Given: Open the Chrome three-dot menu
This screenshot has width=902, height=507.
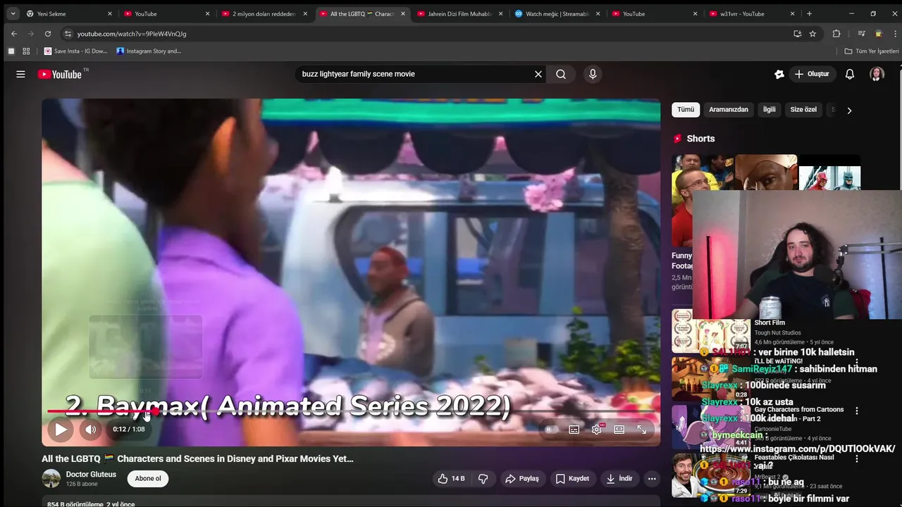Looking at the screenshot, I should [x=894, y=34].
